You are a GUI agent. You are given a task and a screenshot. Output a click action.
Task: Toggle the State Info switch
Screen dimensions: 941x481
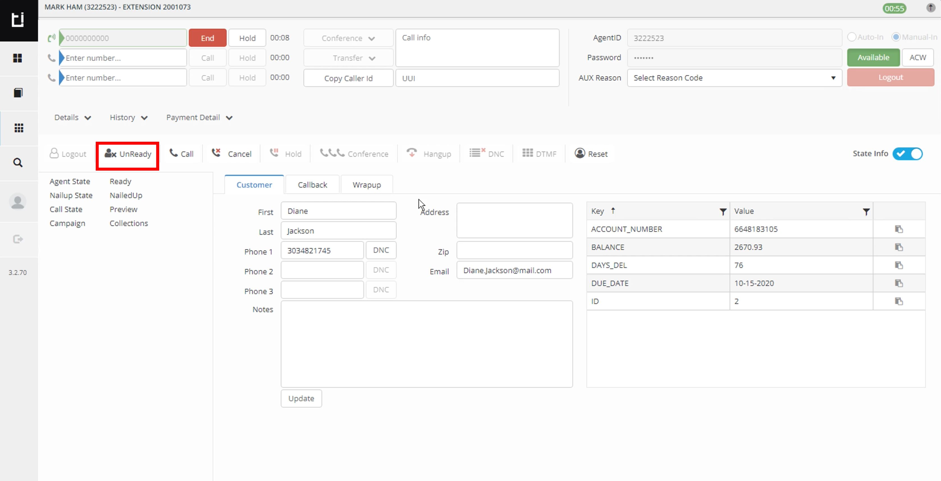(907, 154)
